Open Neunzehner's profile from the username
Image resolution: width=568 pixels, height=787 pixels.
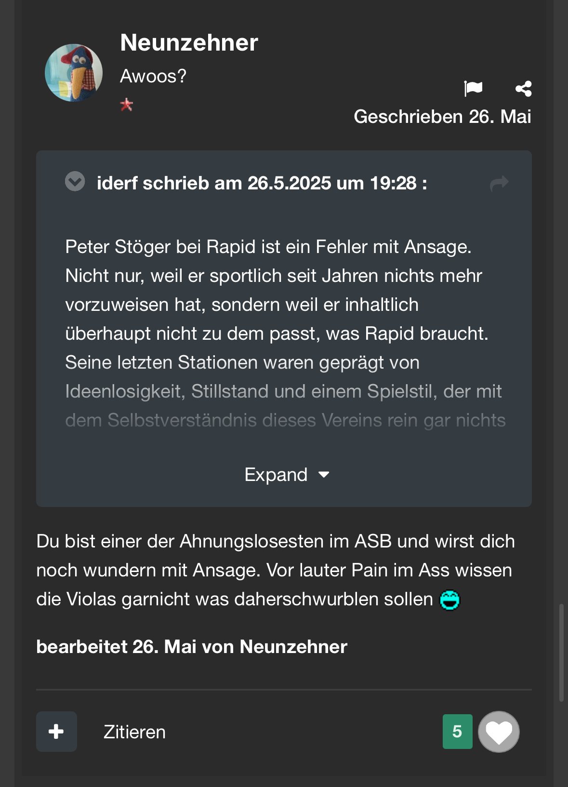coord(189,42)
